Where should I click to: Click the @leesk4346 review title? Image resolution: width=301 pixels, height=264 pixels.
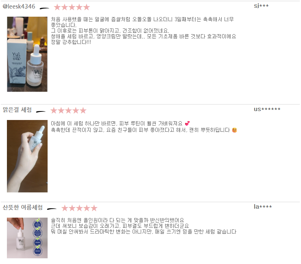19,7
